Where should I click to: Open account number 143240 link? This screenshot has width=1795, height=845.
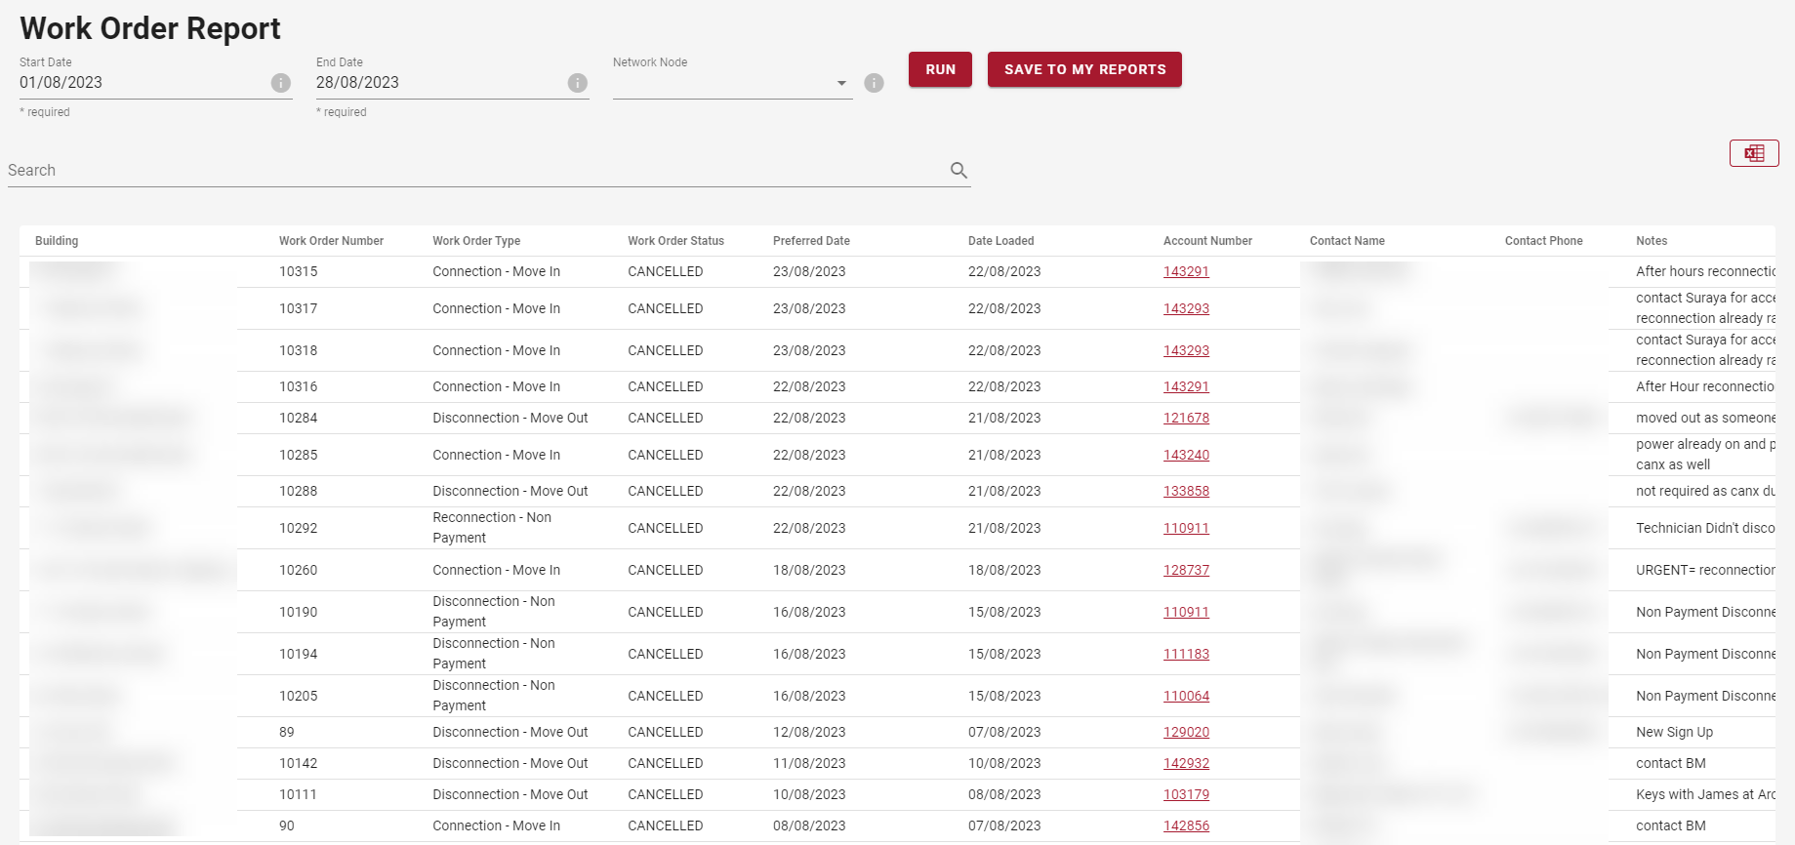coord(1186,455)
